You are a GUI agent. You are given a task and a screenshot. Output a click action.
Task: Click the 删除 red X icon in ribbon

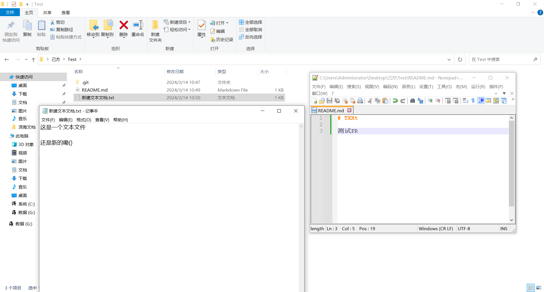click(124, 25)
